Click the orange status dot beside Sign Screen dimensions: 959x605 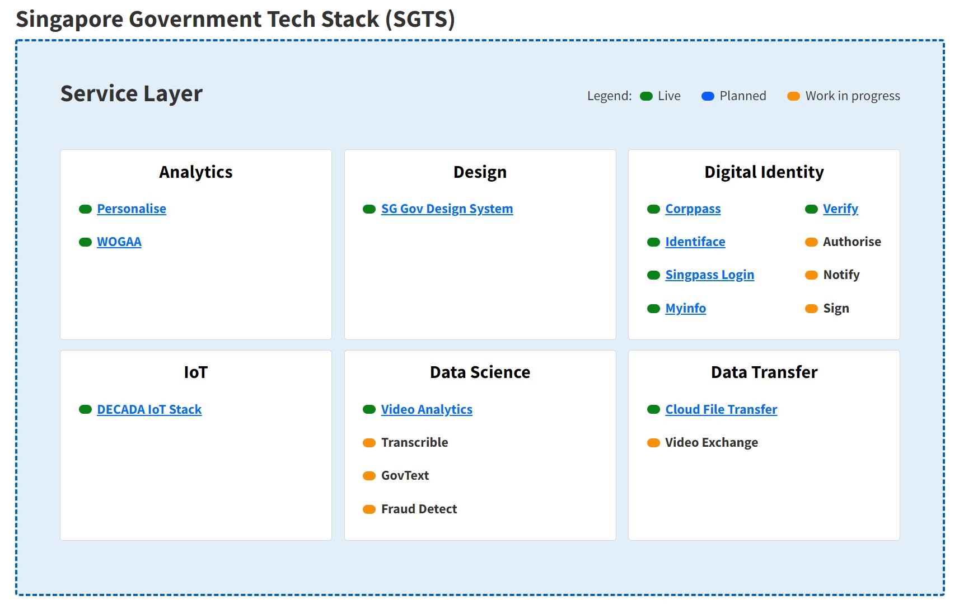pyautogui.click(x=811, y=309)
